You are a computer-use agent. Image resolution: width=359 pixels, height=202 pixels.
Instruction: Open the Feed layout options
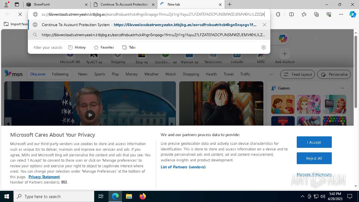point(298,74)
